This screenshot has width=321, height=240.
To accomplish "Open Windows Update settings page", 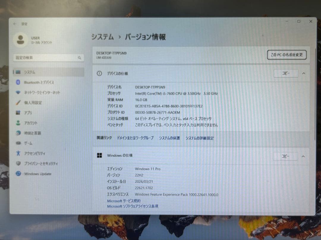I will point(48,174).
